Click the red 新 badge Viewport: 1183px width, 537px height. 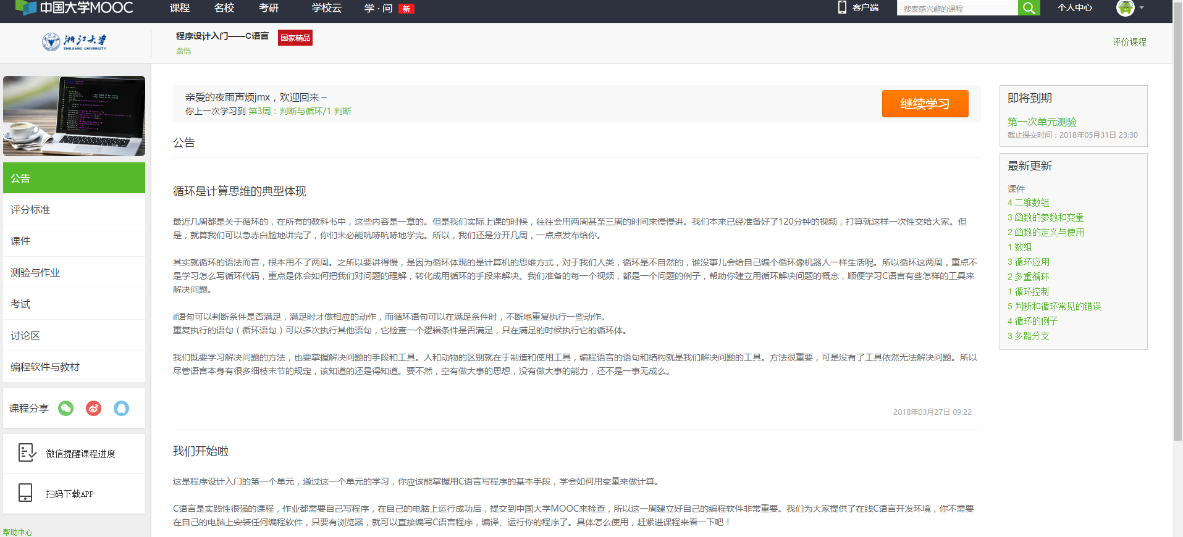pos(406,9)
